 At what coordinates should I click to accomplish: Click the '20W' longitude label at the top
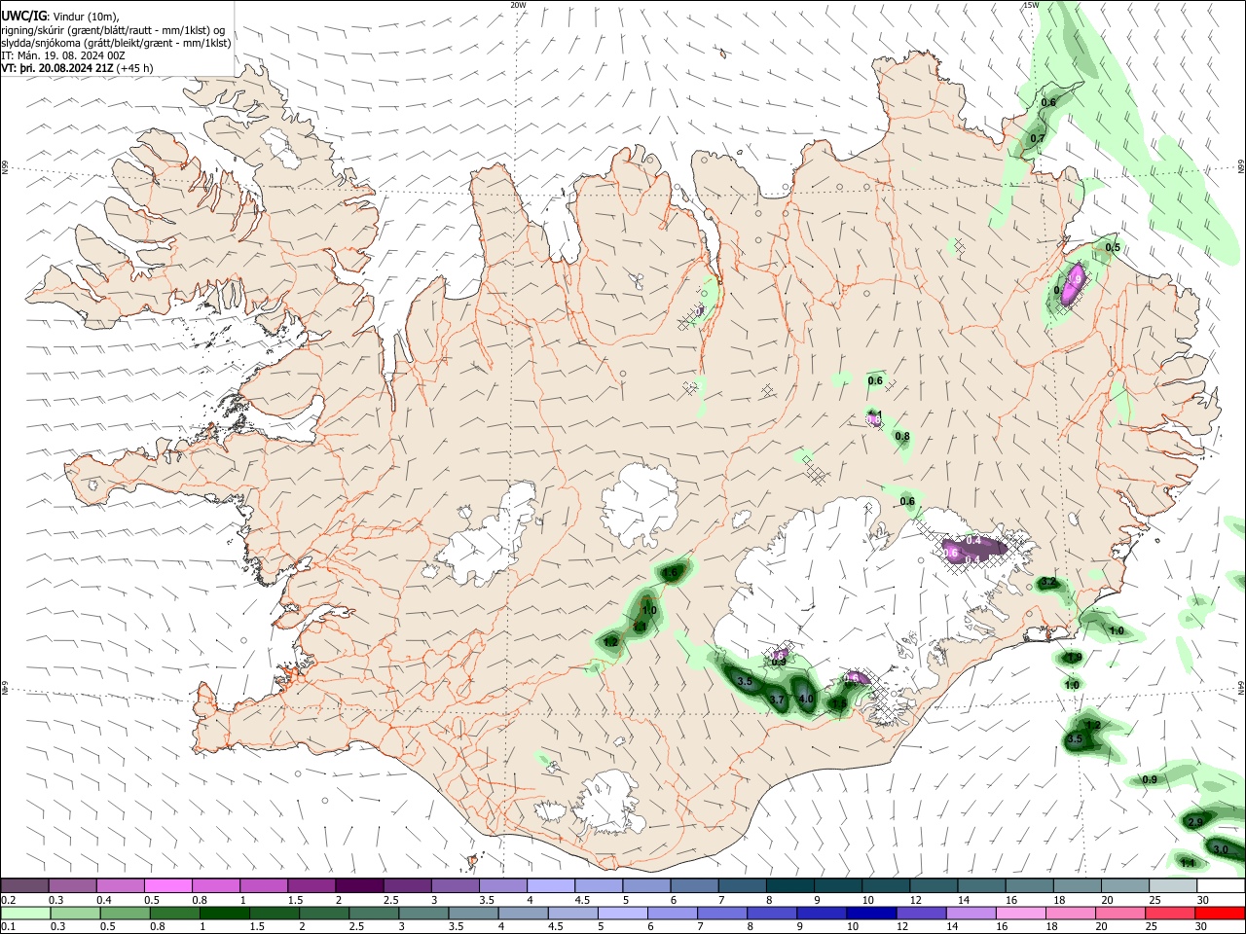(518, 5)
